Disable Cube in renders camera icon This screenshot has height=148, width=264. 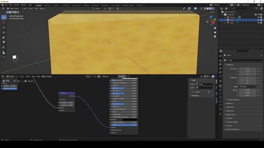[x=261, y=20]
